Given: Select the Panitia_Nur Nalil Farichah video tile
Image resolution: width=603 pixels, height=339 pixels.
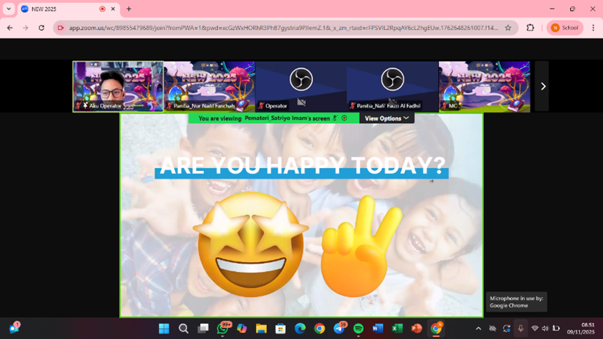Looking at the screenshot, I should (x=209, y=86).
